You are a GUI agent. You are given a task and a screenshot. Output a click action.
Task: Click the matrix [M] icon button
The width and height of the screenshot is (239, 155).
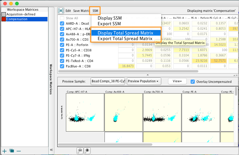(61, 11)
